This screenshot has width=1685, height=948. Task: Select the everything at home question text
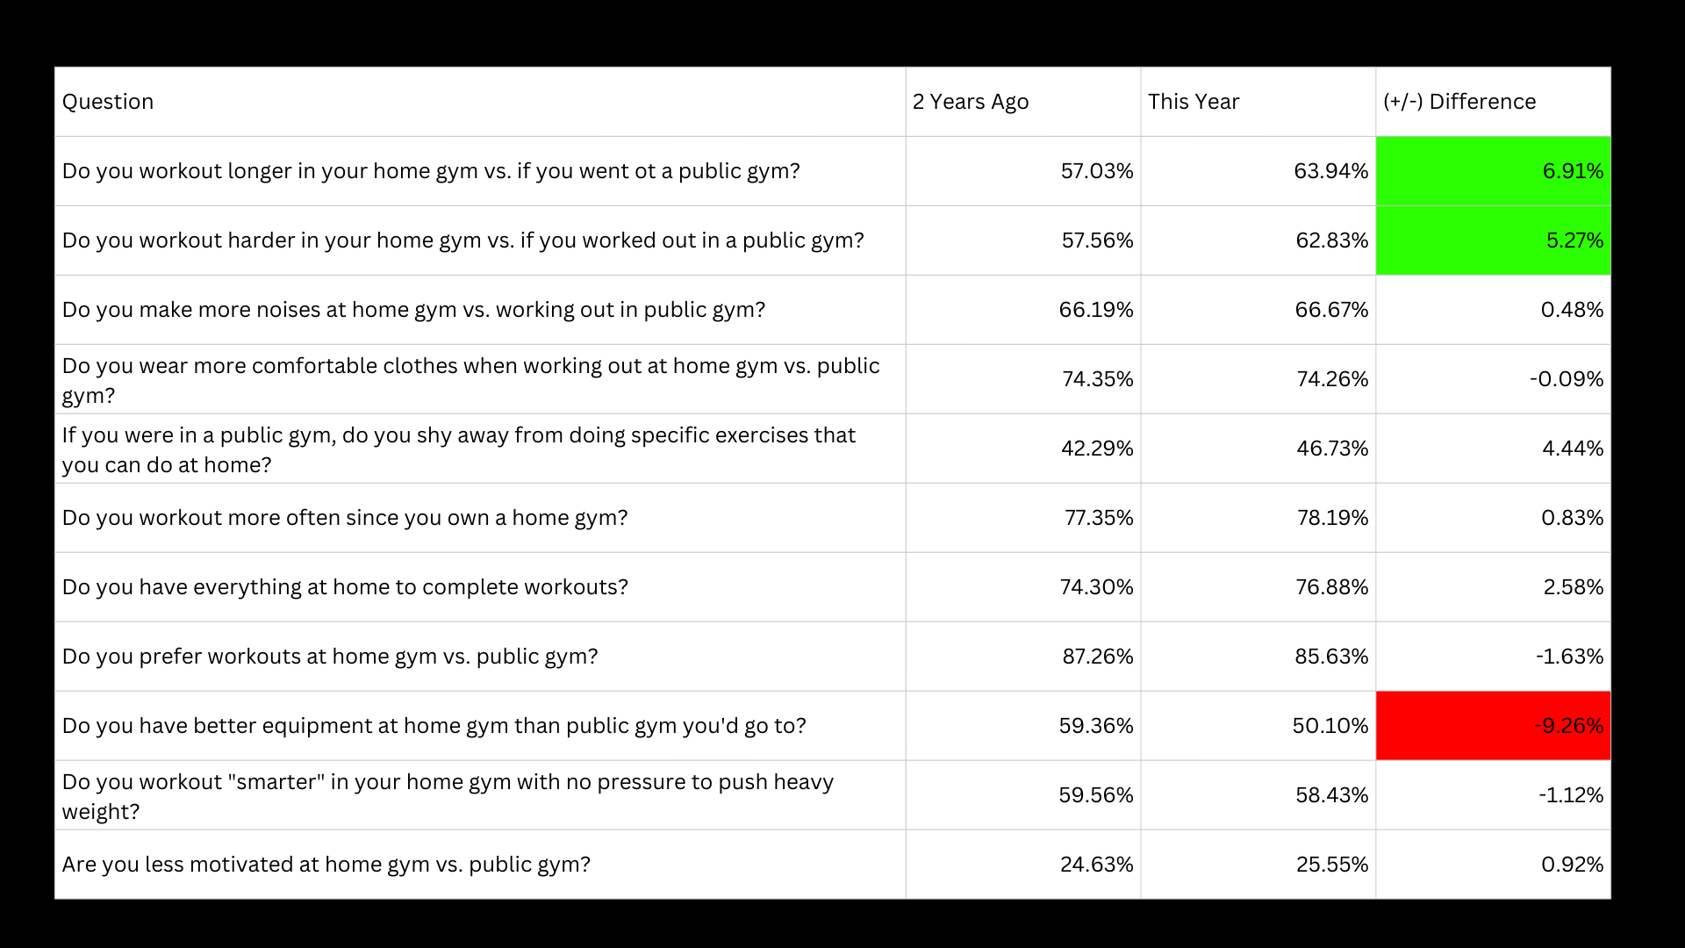point(345,587)
